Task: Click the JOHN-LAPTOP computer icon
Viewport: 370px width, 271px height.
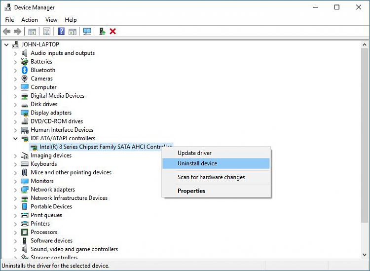Action: [15, 44]
